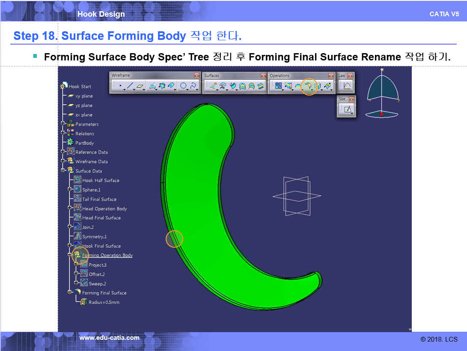Viewport: 467px width, 351px height.
Task: Select the Line tool in Wireframe toolbar
Action: click(130, 86)
